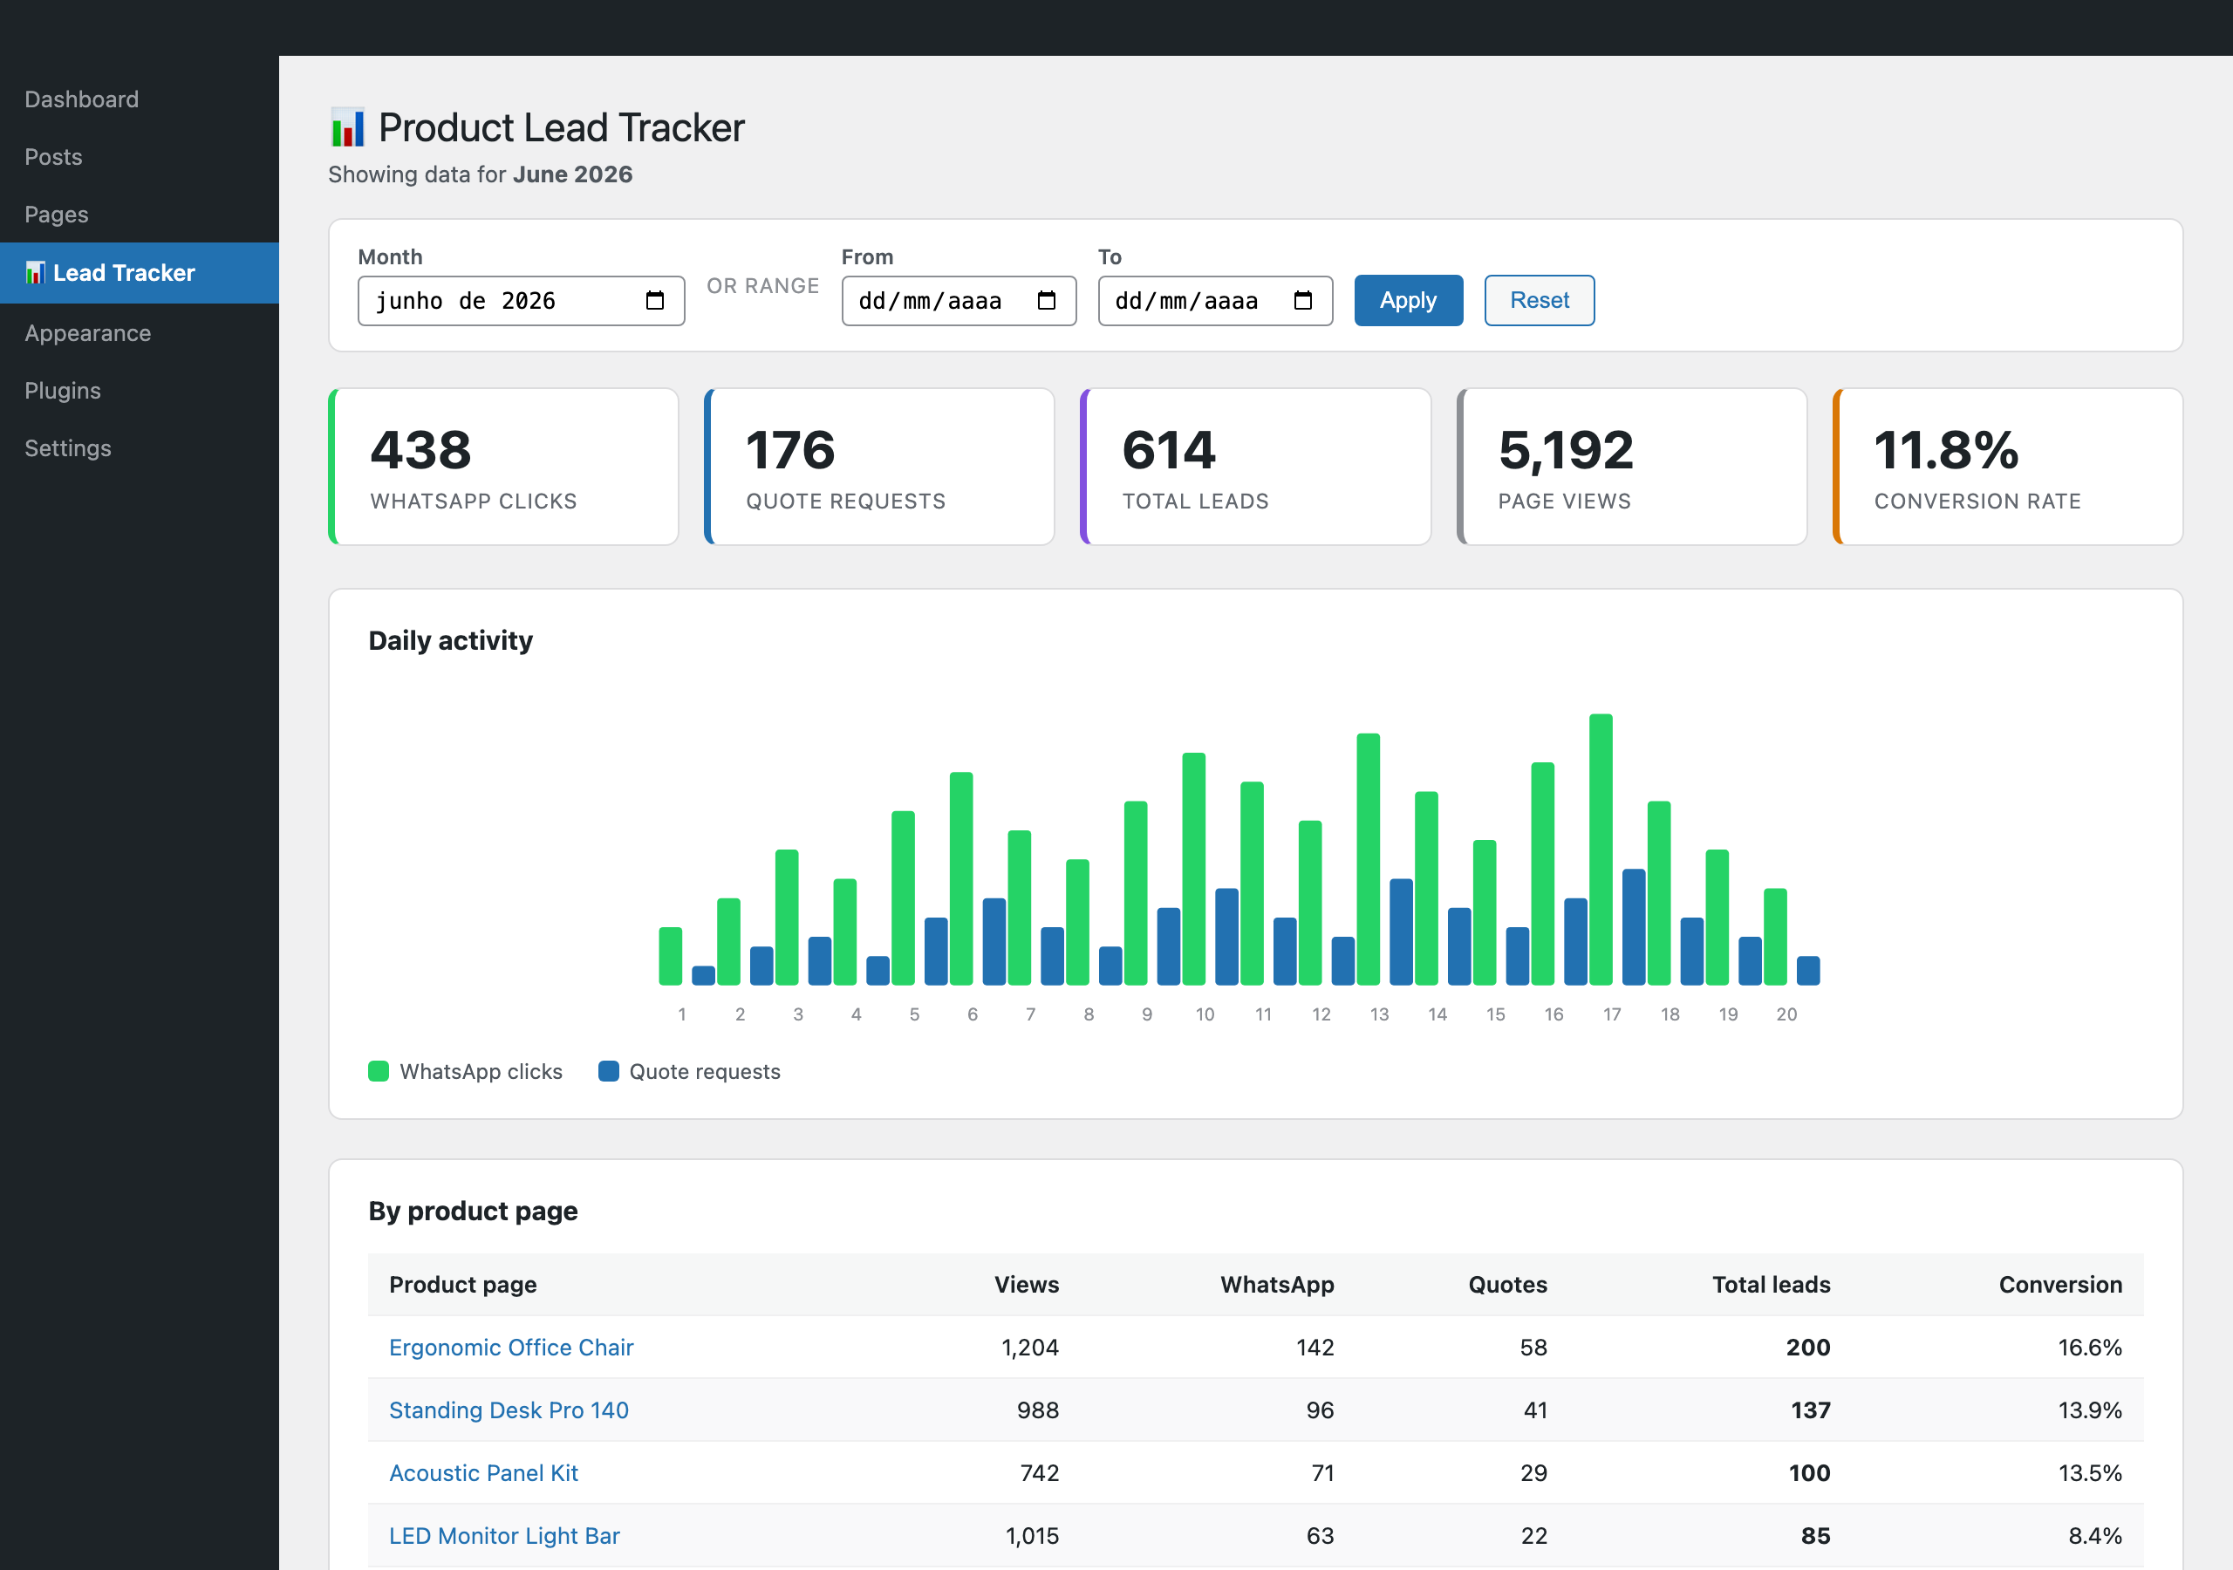Click the Lead Tracker sidebar chart icon
This screenshot has width=2233, height=1570.
[35, 272]
